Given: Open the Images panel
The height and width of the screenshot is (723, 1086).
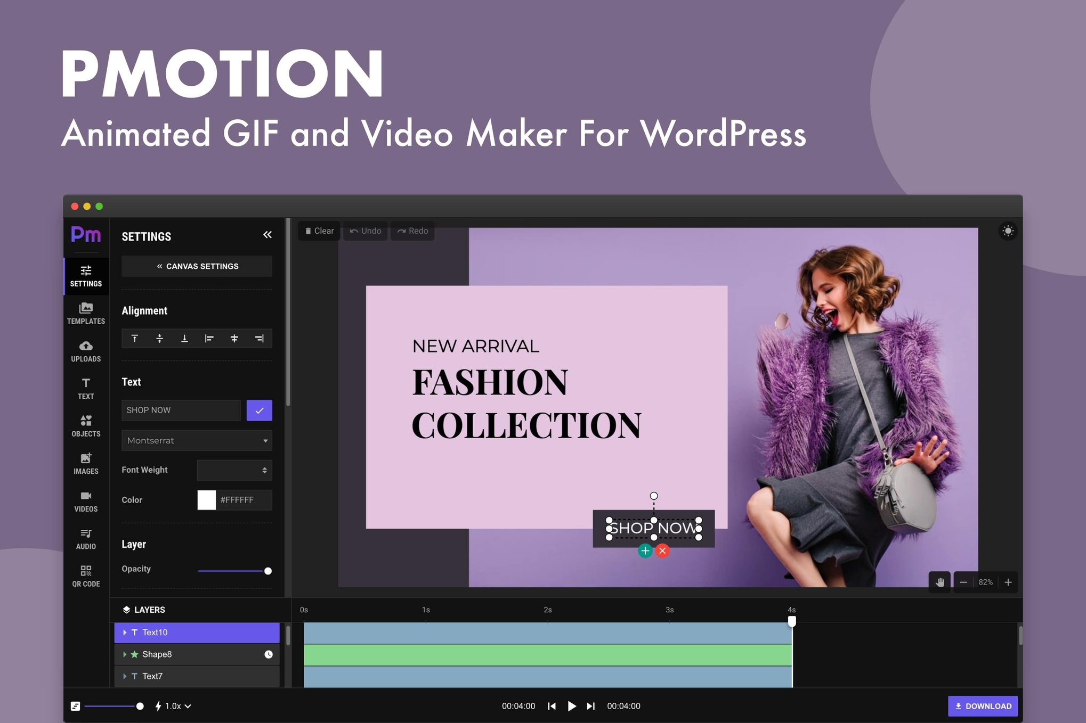Looking at the screenshot, I should tap(85, 463).
